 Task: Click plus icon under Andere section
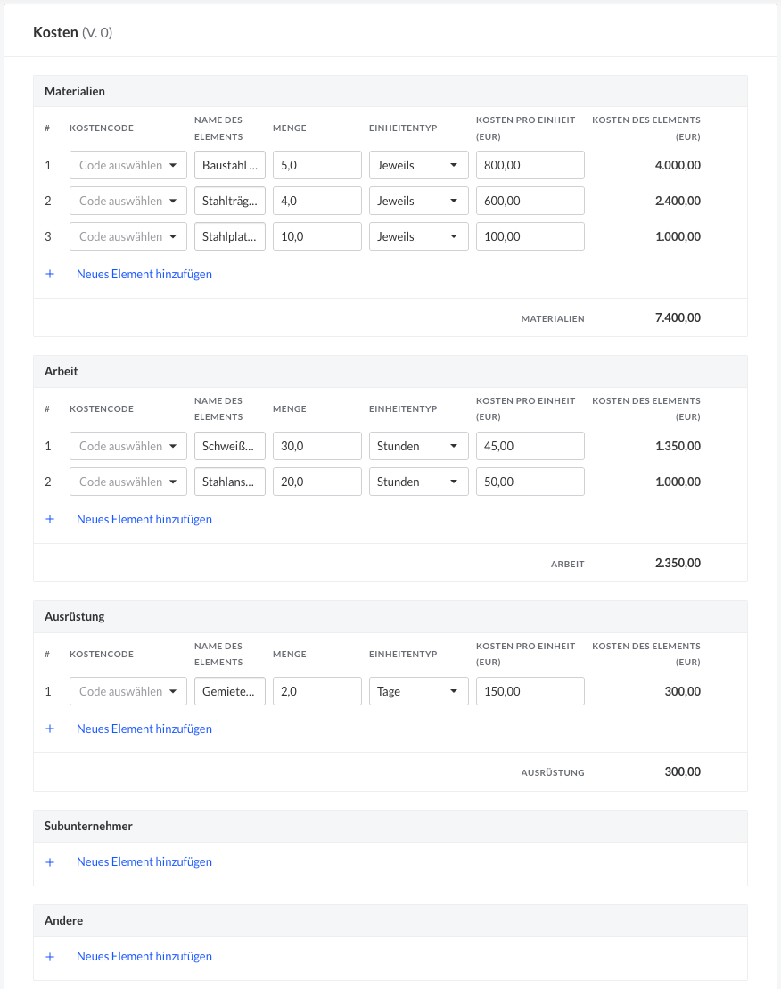click(x=50, y=956)
